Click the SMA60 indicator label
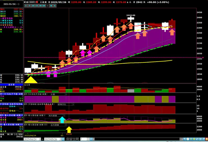 [x=3, y=16]
